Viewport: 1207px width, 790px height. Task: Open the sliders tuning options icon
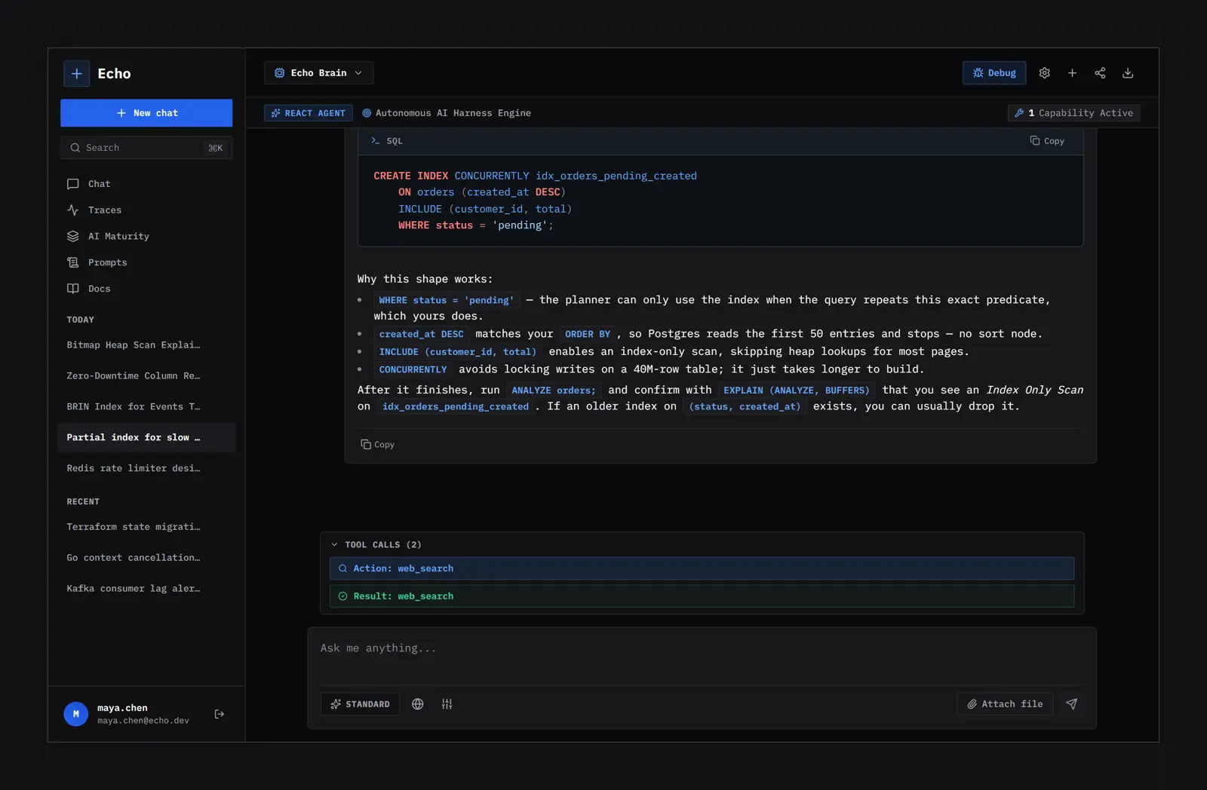pyautogui.click(x=447, y=704)
